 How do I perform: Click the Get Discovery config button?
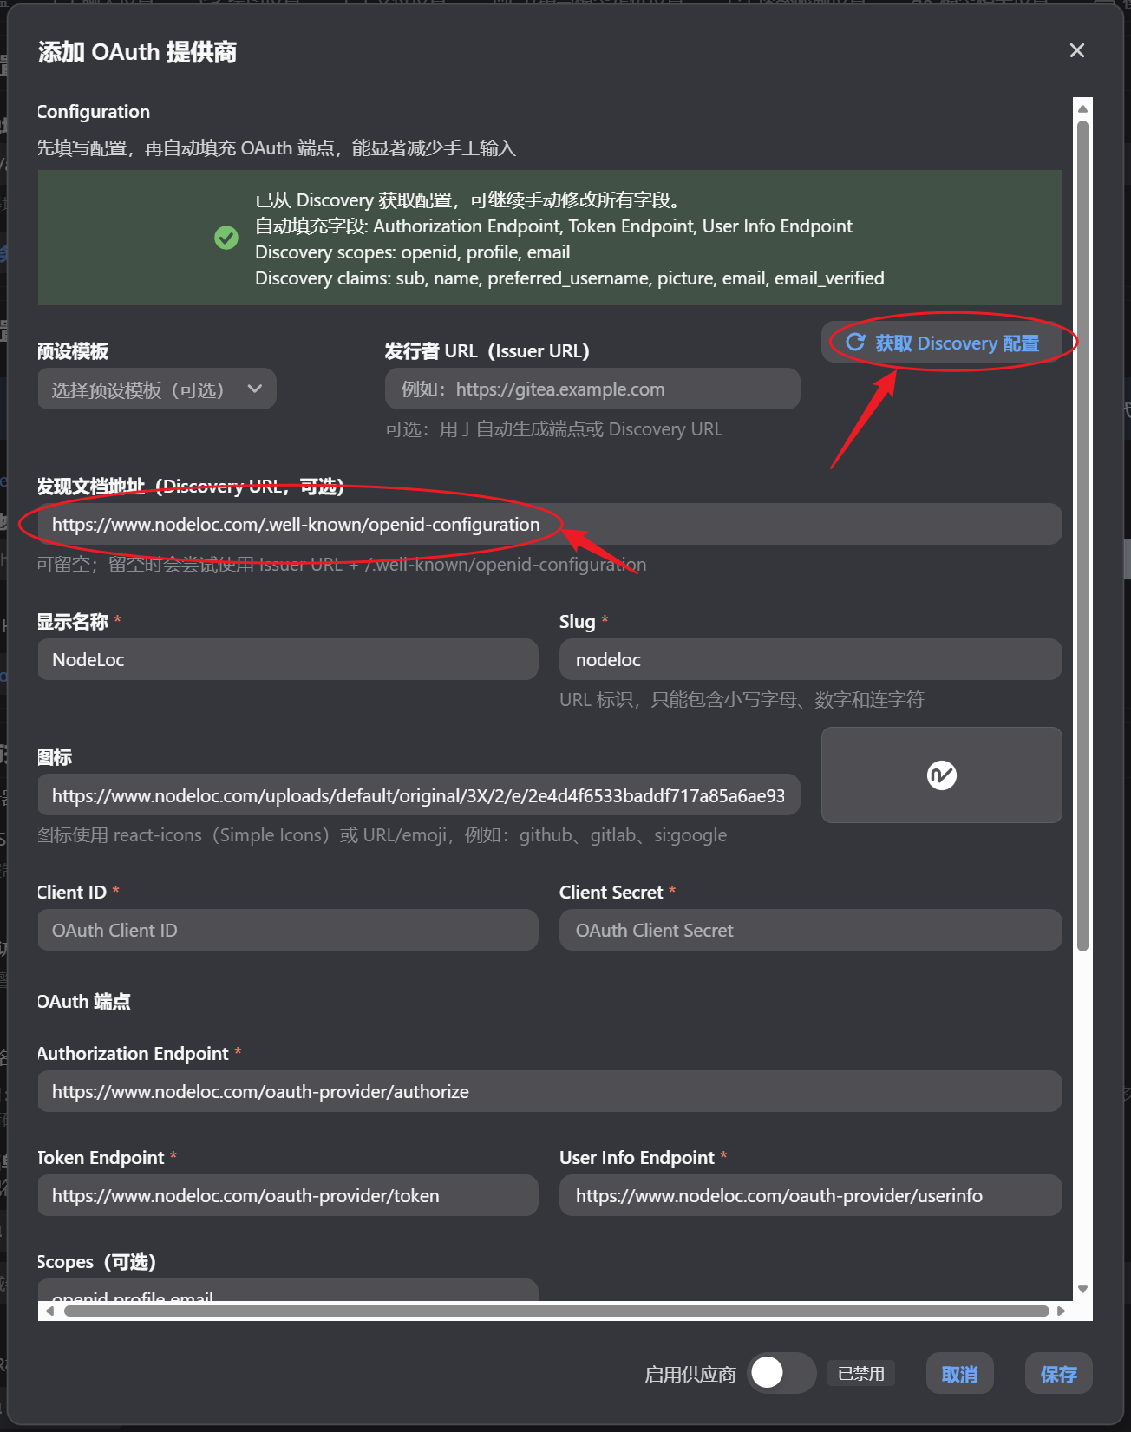coord(942,343)
